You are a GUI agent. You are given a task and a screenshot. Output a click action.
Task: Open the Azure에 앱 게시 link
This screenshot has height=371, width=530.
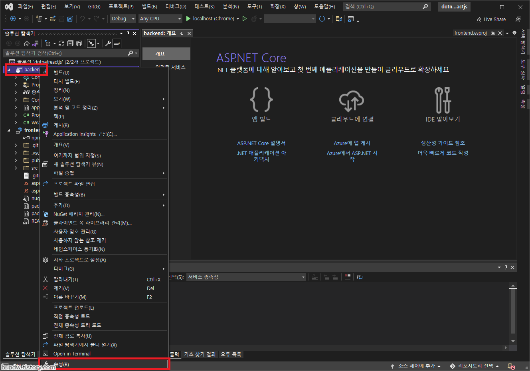coord(352,143)
